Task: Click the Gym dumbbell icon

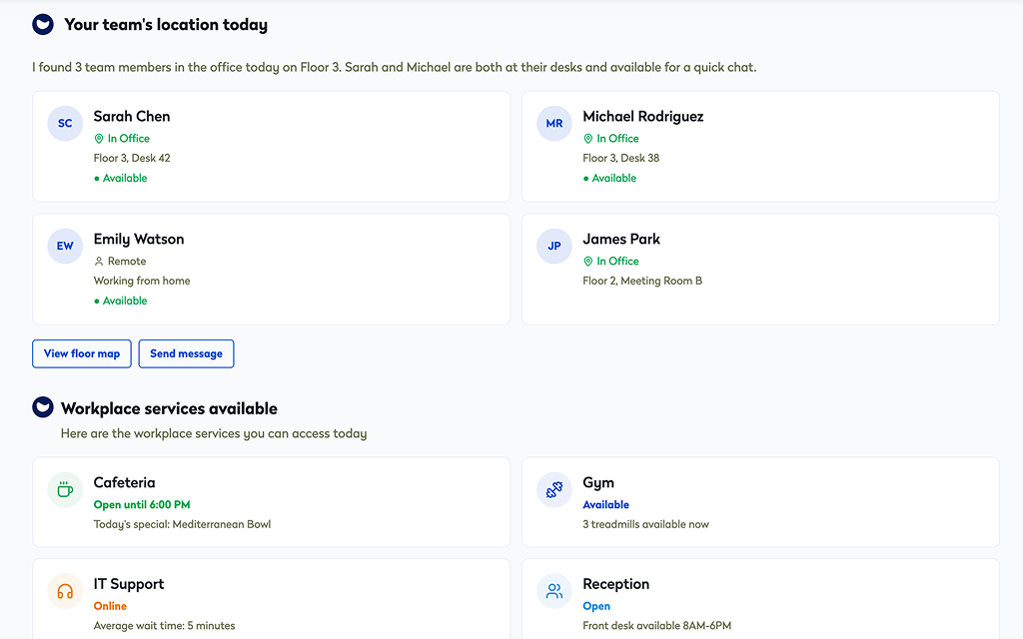Action: [x=554, y=490]
